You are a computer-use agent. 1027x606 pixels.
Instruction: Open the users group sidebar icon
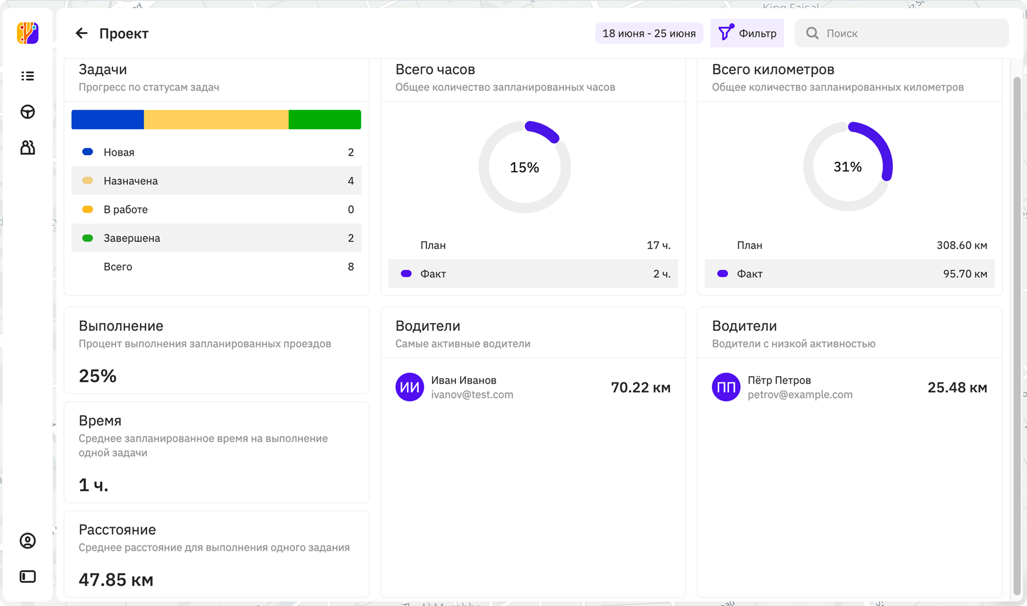click(x=28, y=147)
